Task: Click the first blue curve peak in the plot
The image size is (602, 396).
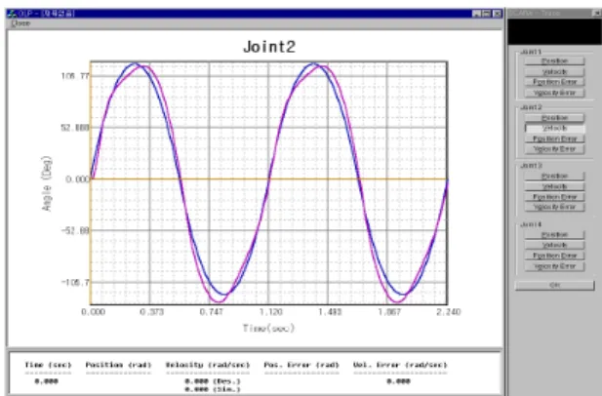Action: 135,63
